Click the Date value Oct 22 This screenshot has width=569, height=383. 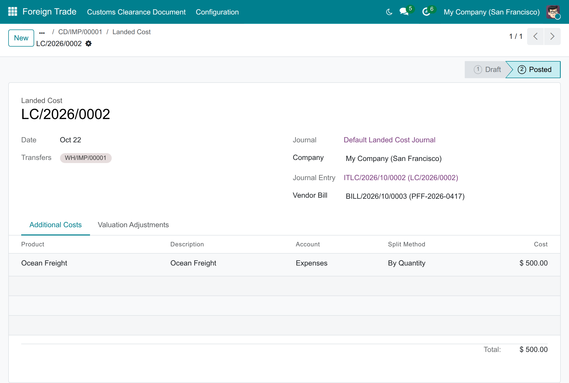(x=70, y=140)
